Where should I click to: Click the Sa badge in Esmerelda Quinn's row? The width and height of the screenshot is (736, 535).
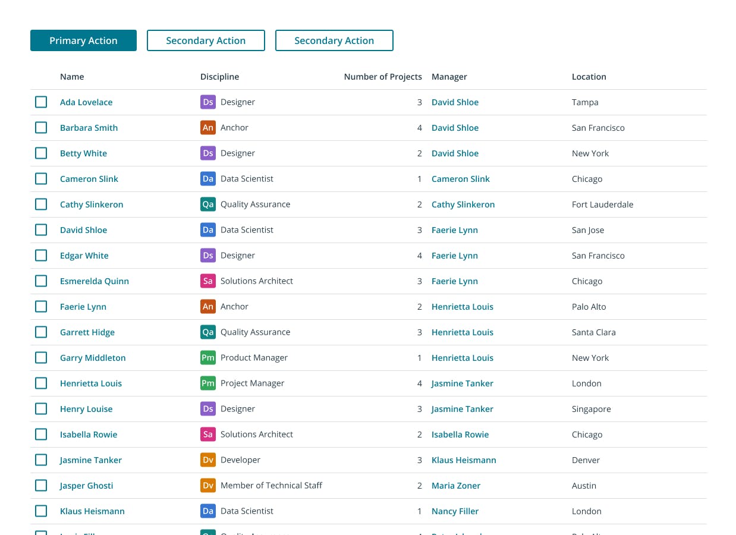coord(207,281)
